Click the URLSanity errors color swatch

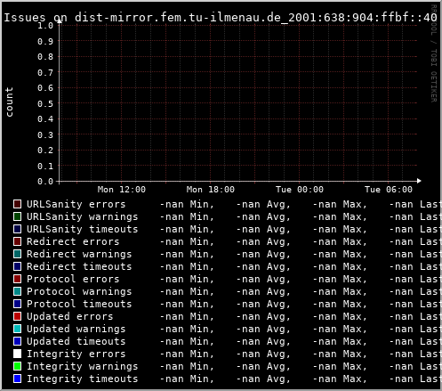pos(18,204)
